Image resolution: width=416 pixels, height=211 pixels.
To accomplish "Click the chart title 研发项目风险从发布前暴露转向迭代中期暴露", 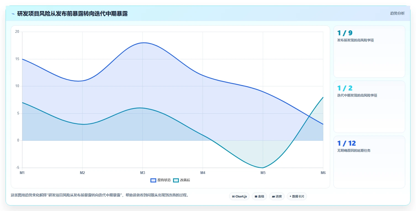I will [72, 14].
